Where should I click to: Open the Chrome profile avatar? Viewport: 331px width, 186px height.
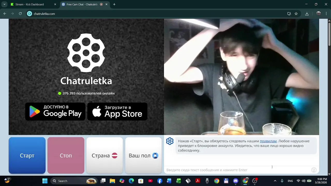319,14
